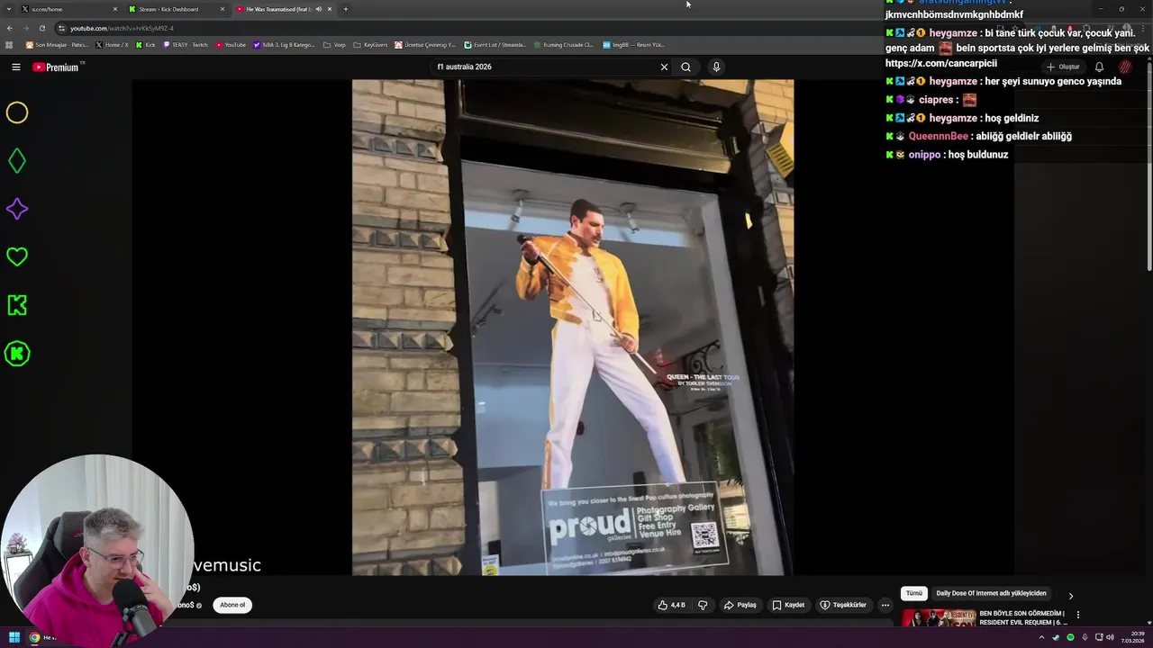Reload the page in Chrome

pos(41,28)
